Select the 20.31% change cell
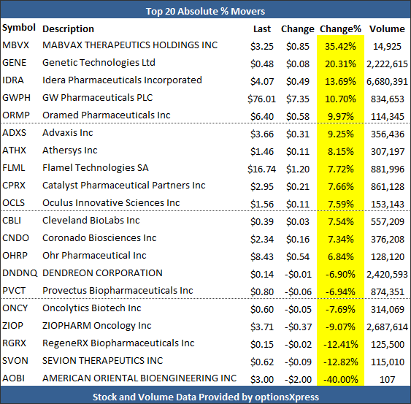The image size is (411, 404). click(x=340, y=64)
